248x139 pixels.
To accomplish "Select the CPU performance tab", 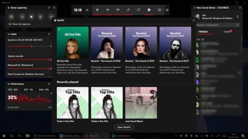I will point(13,89).
